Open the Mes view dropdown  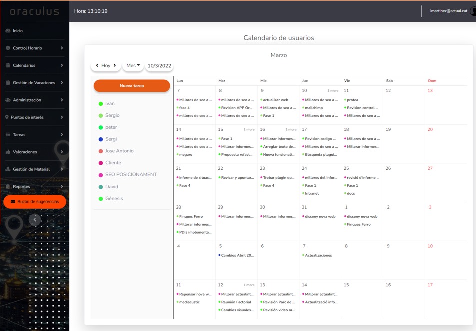[133, 65]
